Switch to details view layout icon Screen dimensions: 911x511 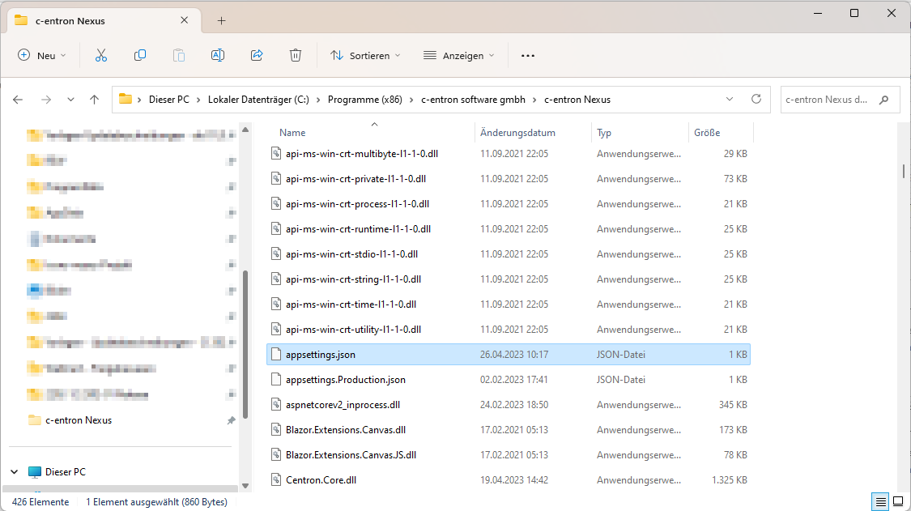[879, 501]
